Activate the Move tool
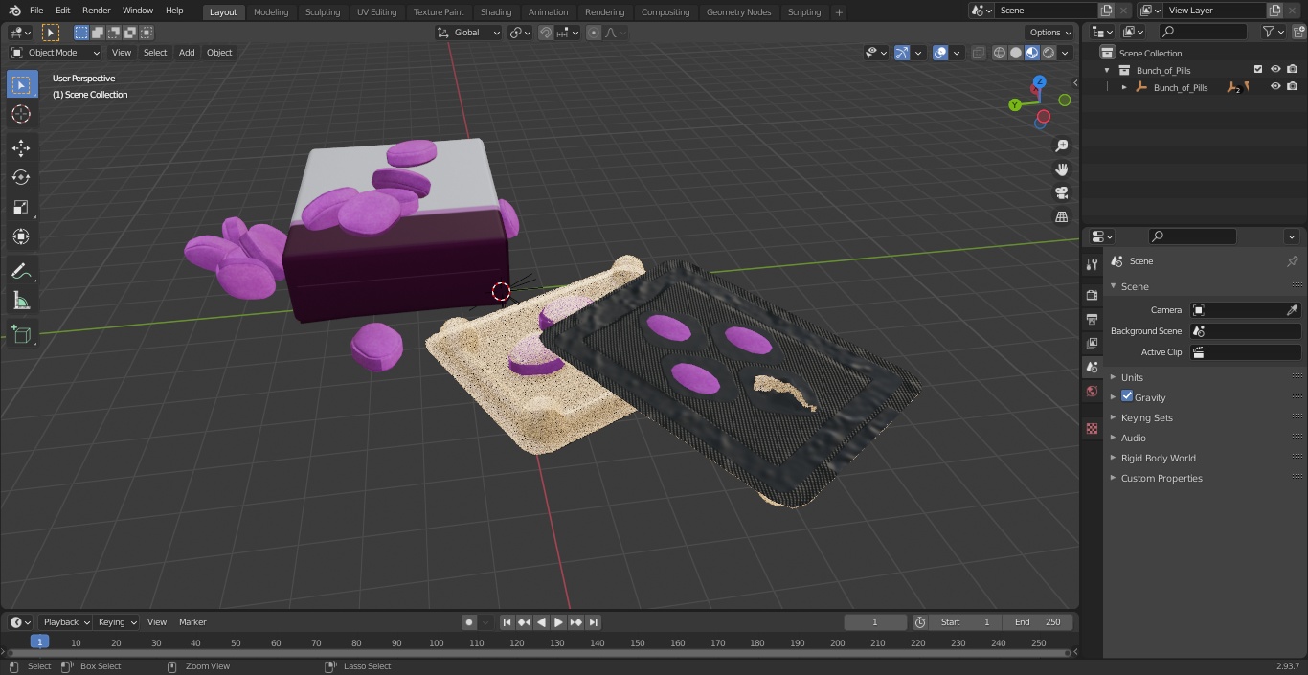1308x675 pixels. coord(21,148)
